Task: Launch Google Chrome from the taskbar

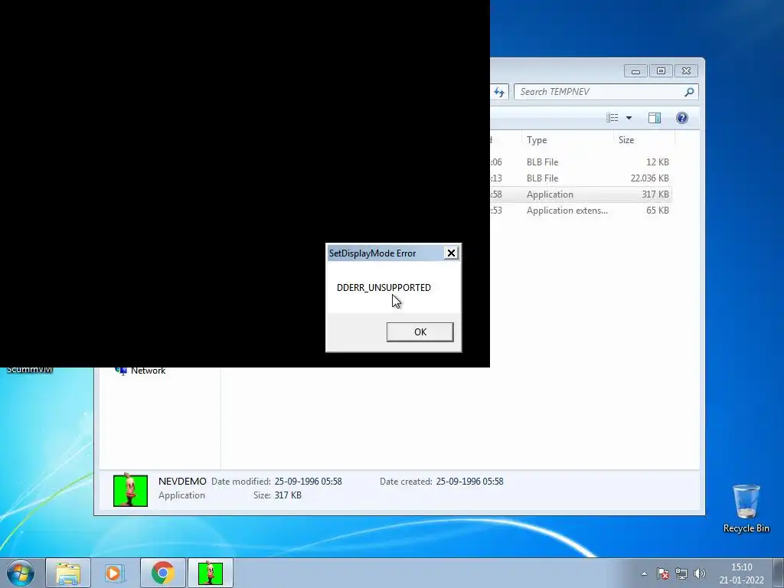Action: pos(163,573)
